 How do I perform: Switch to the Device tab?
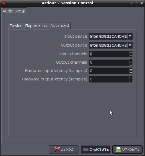tap(16, 26)
